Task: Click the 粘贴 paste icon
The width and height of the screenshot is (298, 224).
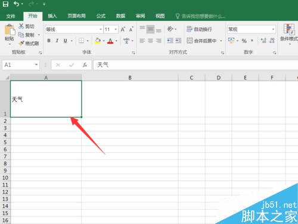Action: point(10,30)
